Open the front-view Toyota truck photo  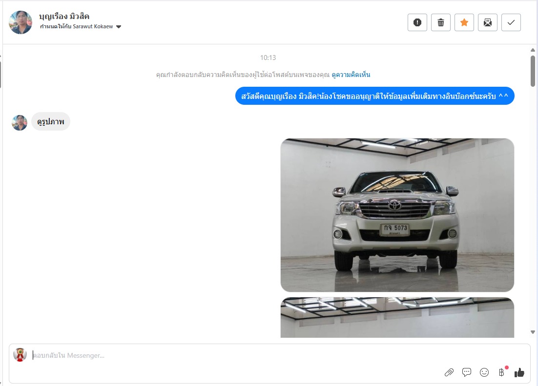tap(397, 215)
